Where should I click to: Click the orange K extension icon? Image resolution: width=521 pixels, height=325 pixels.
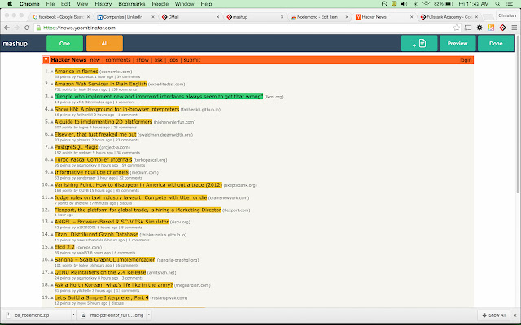(491, 28)
